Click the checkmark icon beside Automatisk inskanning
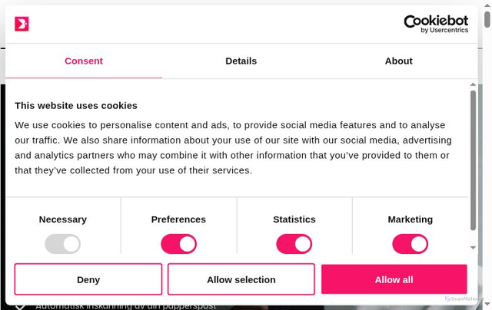The image size is (492, 310). 20,306
